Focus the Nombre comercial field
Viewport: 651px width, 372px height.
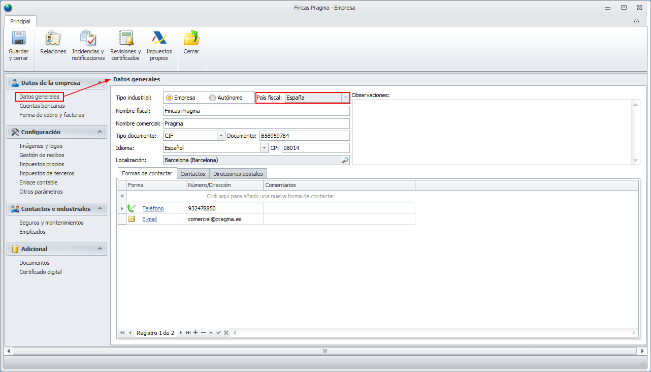(256, 123)
